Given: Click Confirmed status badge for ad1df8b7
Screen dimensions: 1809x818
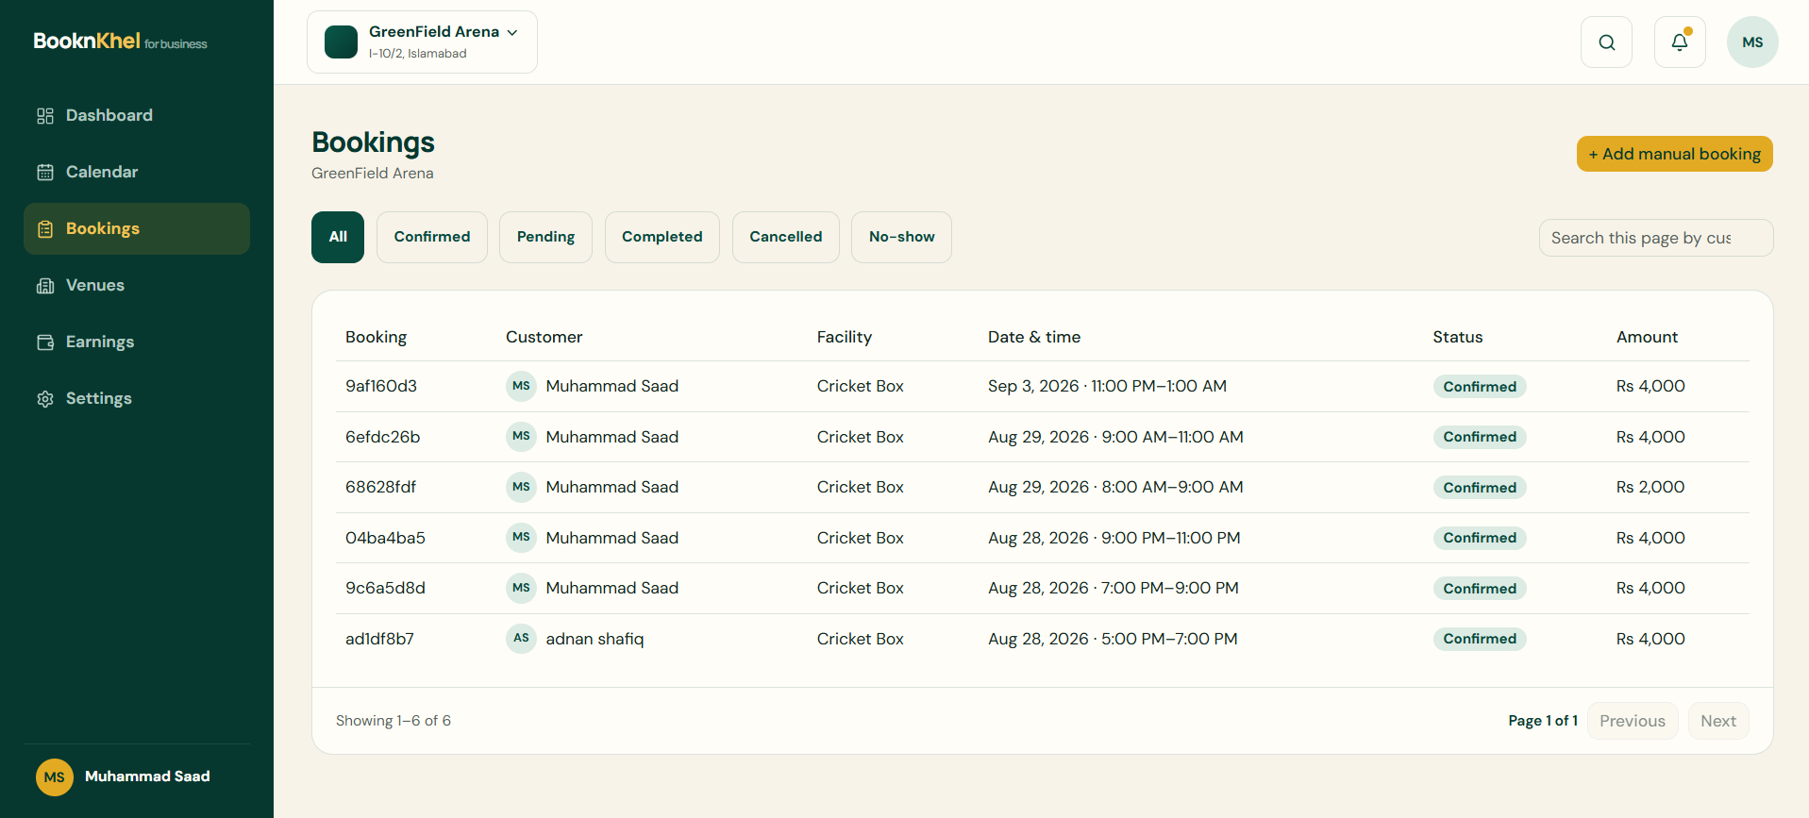Looking at the screenshot, I should pyautogui.click(x=1480, y=639).
